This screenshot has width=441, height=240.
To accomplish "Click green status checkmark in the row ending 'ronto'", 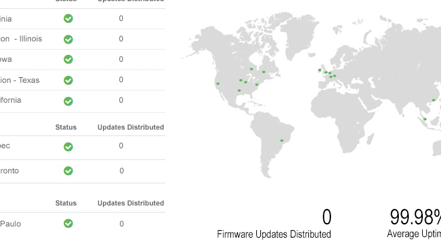I will click(68, 171).
